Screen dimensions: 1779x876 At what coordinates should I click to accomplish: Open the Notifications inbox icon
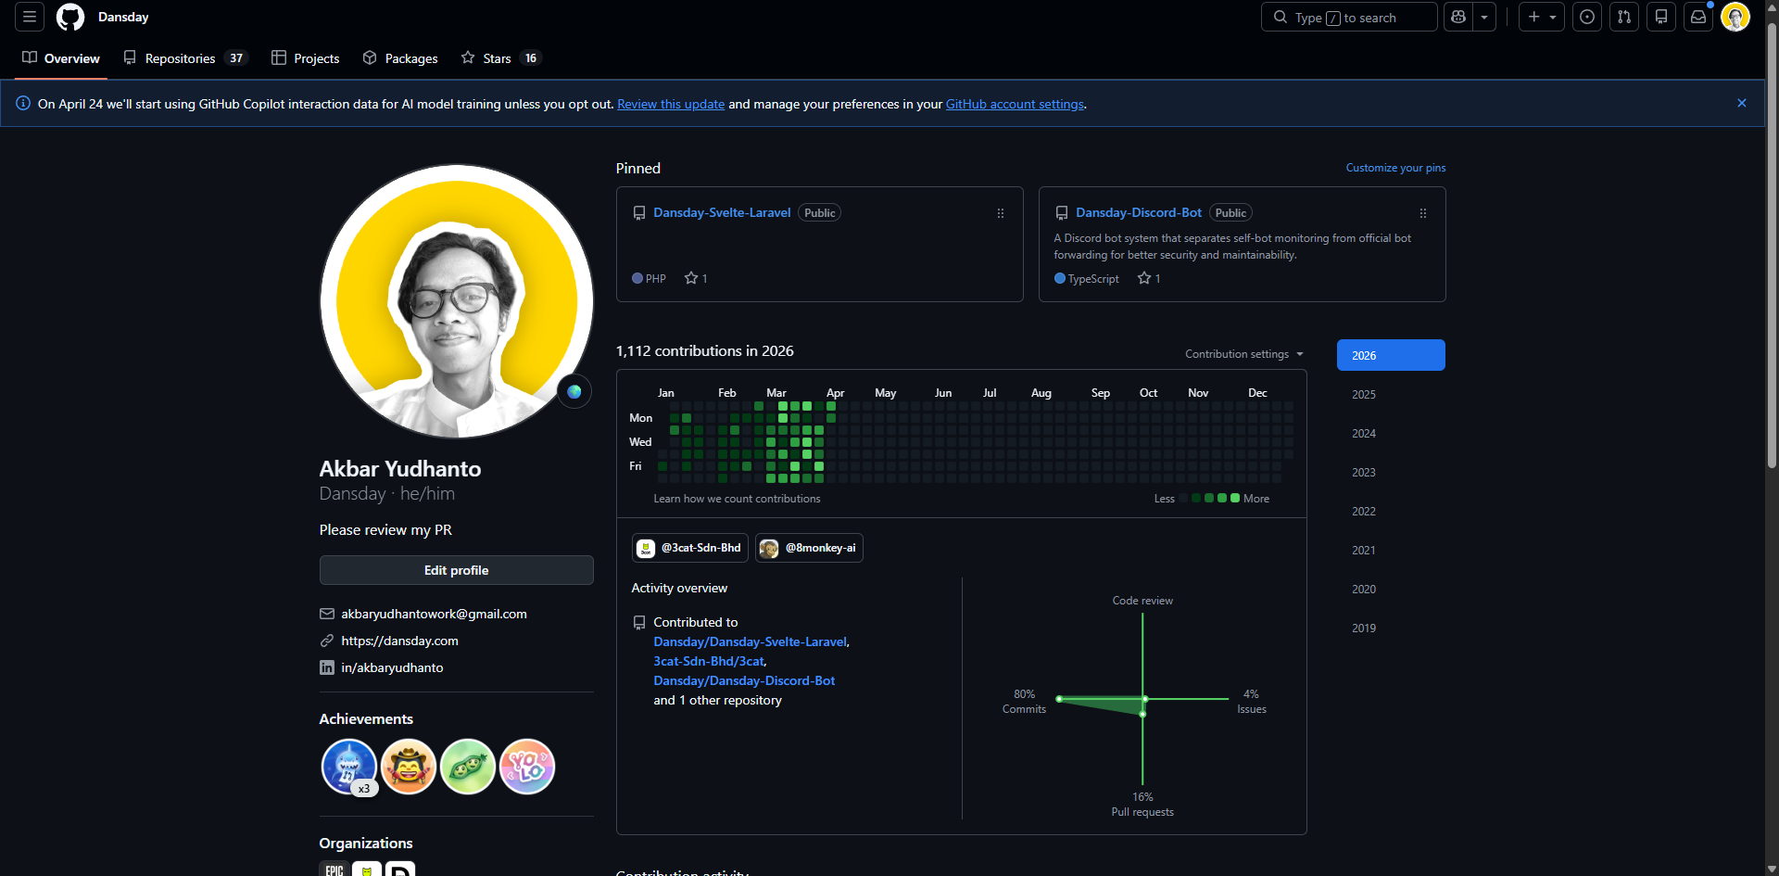[1698, 17]
